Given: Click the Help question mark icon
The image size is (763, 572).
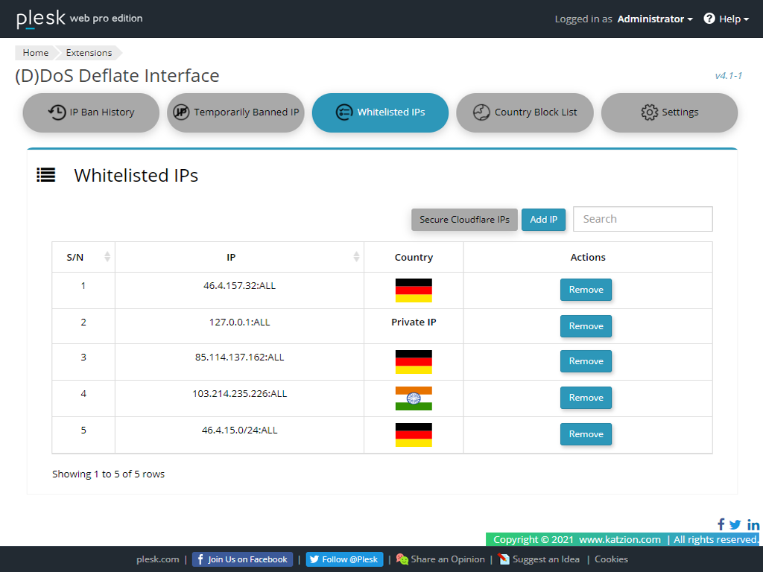Looking at the screenshot, I should coord(709,19).
